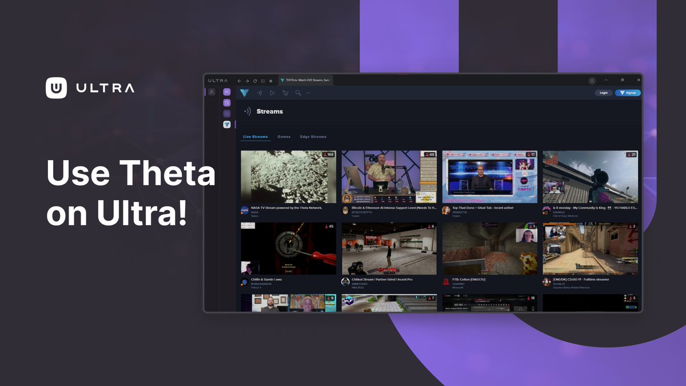Image resolution: width=686 pixels, height=386 pixels.
Task: Open the shopping cart icon in header
Action: tap(285, 93)
